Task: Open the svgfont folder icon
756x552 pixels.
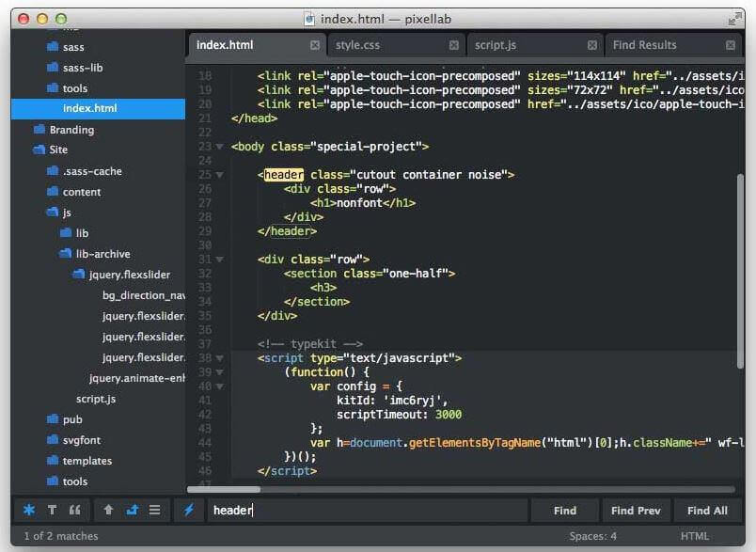Action: point(53,440)
